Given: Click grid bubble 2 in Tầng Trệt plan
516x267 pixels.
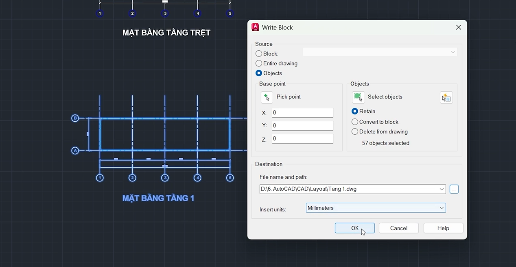Looking at the screenshot, I should click(x=132, y=13).
